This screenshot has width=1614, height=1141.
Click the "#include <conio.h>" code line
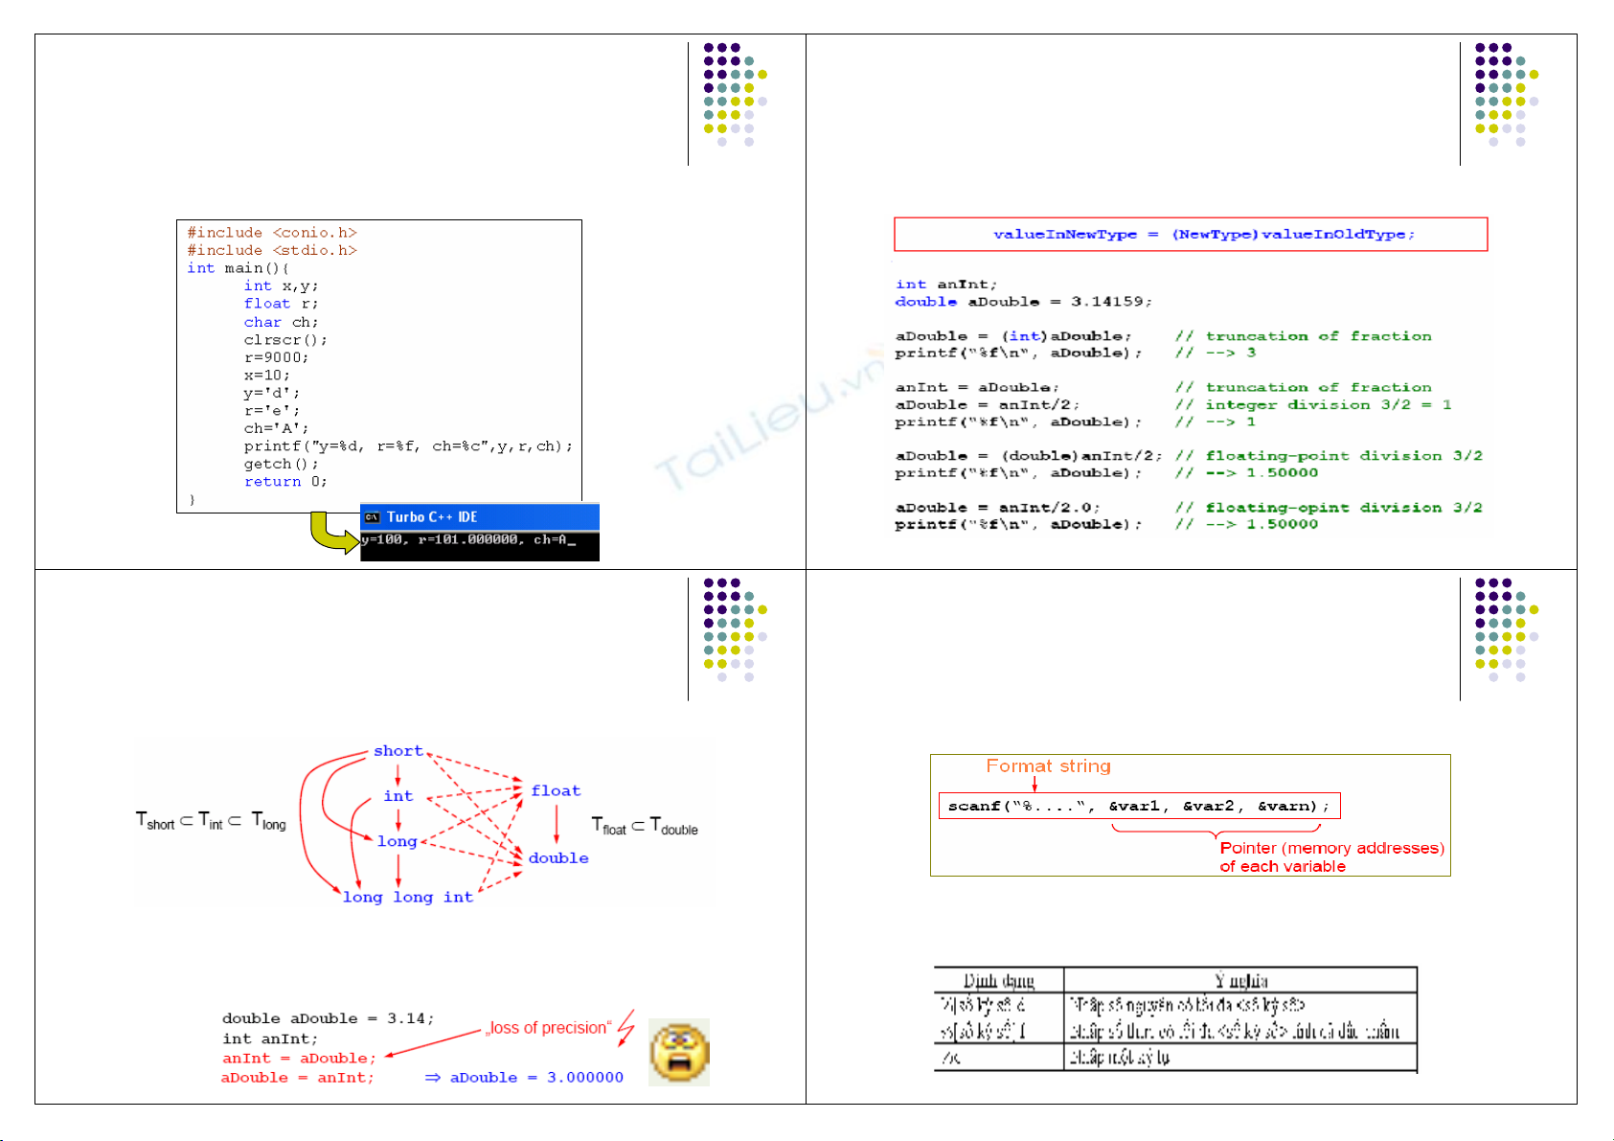pyautogui.click(x=272, y=233)
